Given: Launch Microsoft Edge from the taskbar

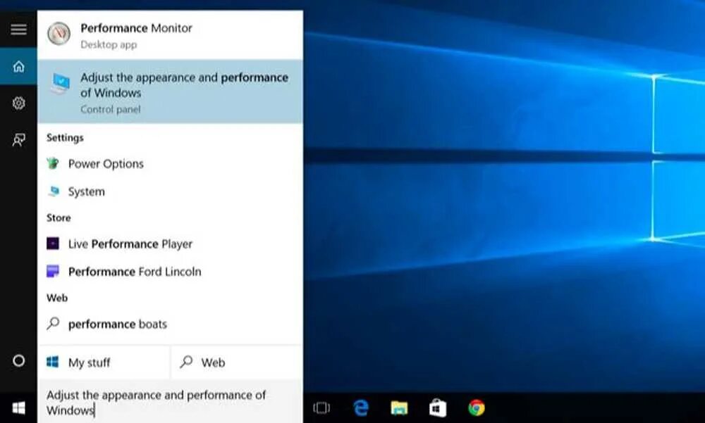Looking at the screenshot, I should [360, 408].
